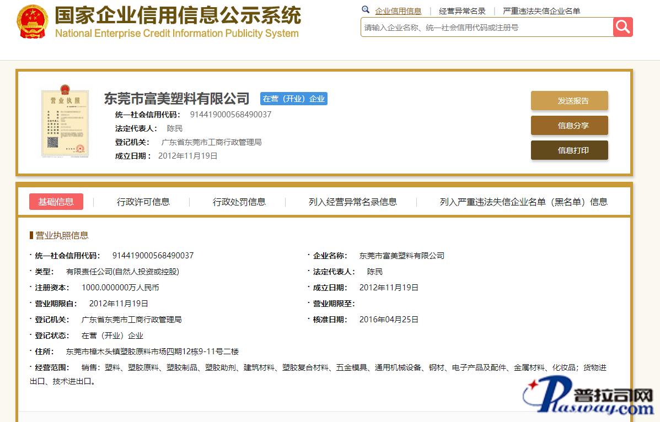Open the business license thumbnail image

[65, 121]
